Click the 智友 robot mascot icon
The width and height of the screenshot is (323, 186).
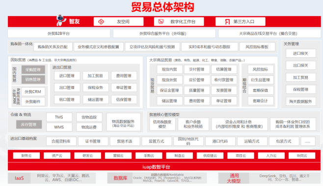click(x=61, y=21)
